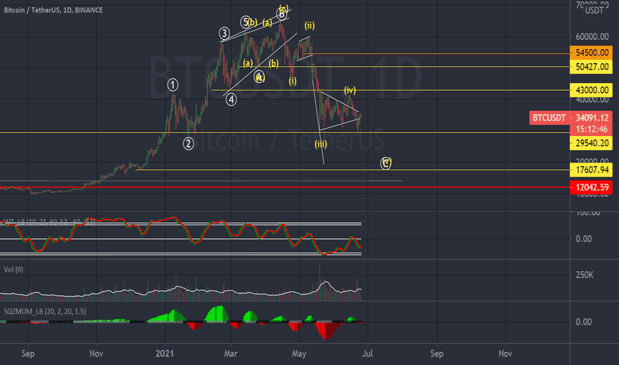The height and width of the screenshot is (365, 619).
Task: Select the circled 4 wave label
Action: (x=231, y=100)
